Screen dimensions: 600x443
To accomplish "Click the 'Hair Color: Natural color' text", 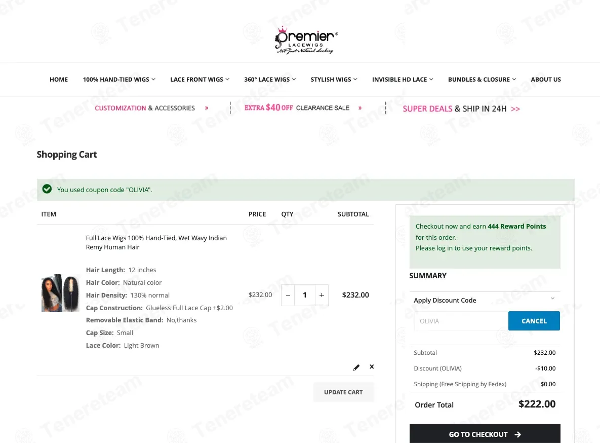I will [x=124, y=282].
